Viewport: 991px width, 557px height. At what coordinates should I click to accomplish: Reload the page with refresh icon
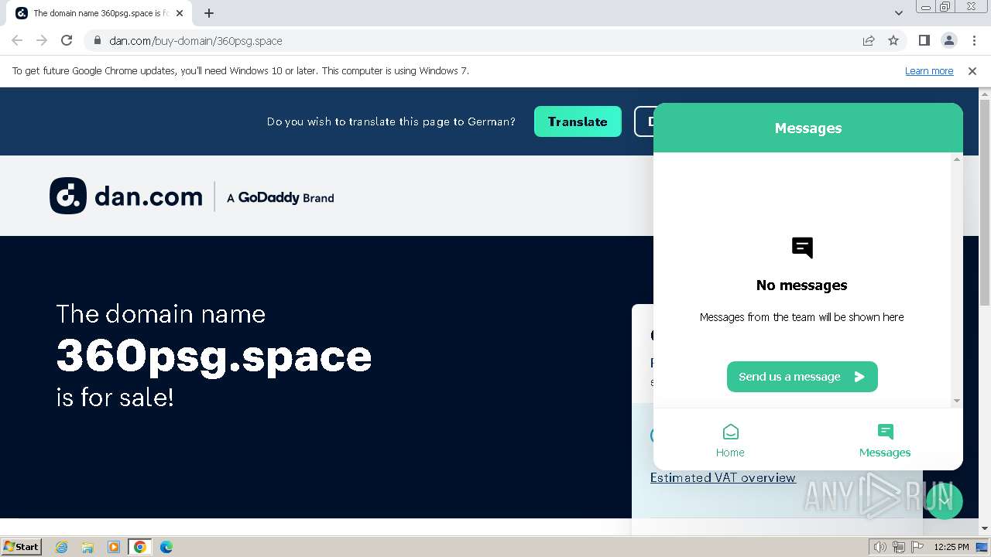(x=67, y=40)
